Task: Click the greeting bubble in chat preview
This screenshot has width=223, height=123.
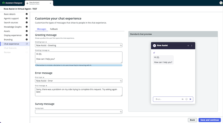Action: [163, 60]
